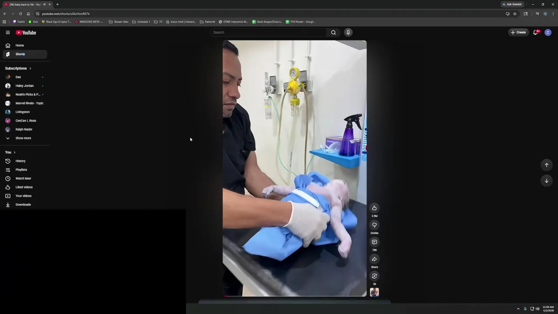Open the side panel search icon in toolbar
The height and width of the screenshot is (314, 558).
pyautogui.click(x=526, y=14)
